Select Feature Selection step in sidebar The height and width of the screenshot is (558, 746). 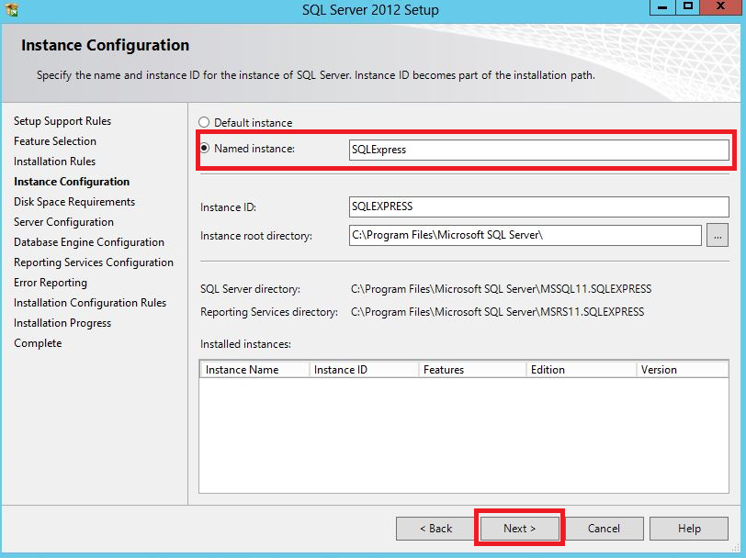click(55, 141)
